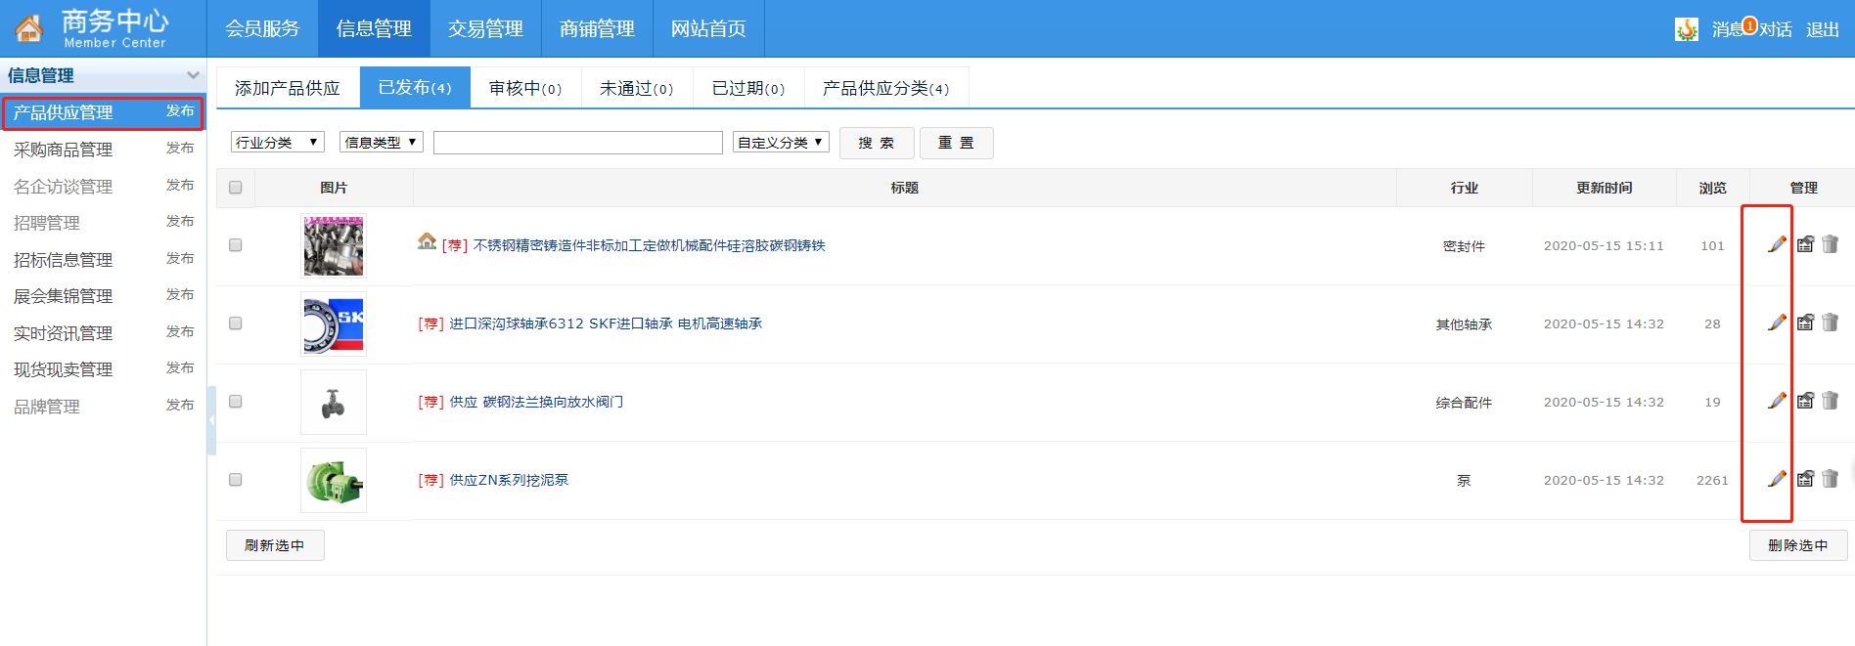1855x646 pixels.
Task: Click the 删除选中 button
Action: (x=1797, y=545)
